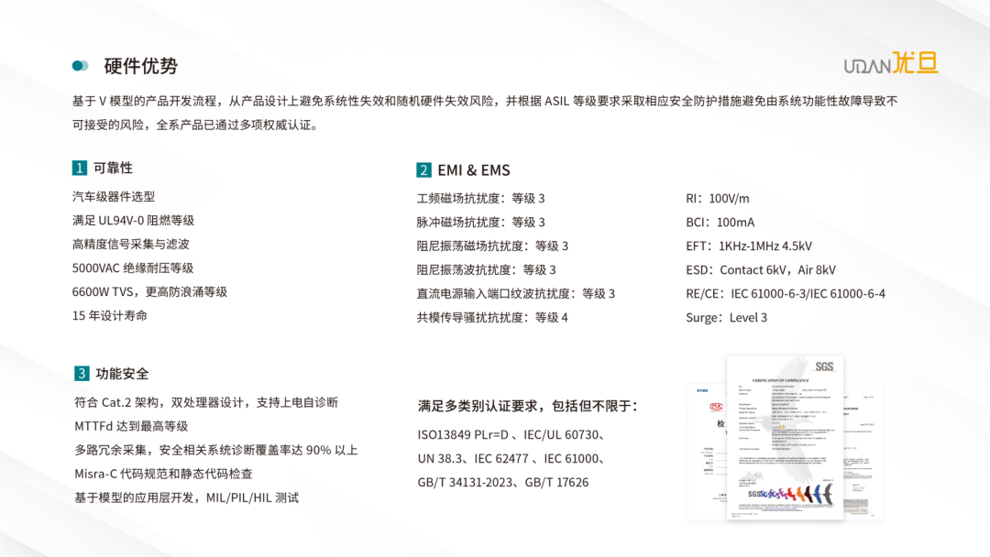Select the 可靠性 section heading

(113, 168)
